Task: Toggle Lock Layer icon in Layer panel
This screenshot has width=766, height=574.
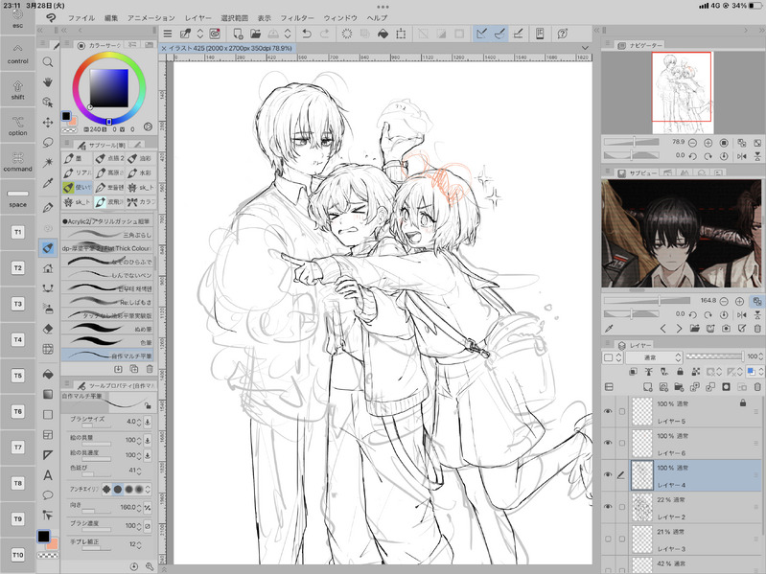Action: (x=680, y=372)
